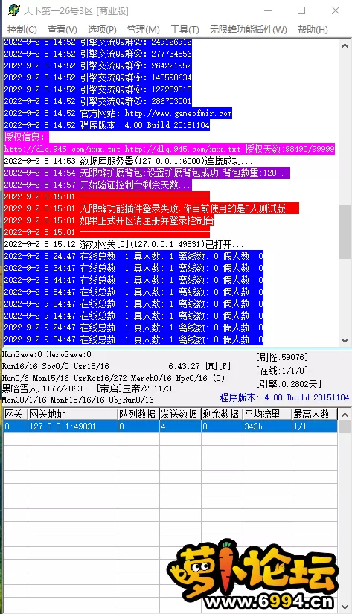Open the 帮助(H) menu
Image resolution: width=352 pixels, height=614 pixels.
tap(313, 29)
